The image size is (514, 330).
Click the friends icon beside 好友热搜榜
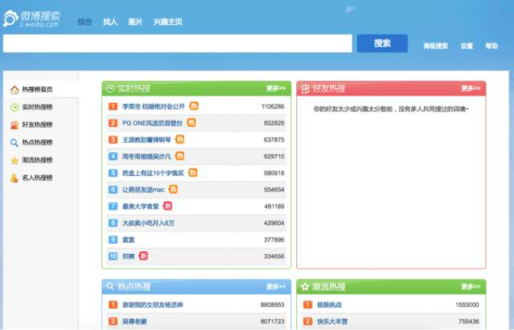click(x=15, y=125)
